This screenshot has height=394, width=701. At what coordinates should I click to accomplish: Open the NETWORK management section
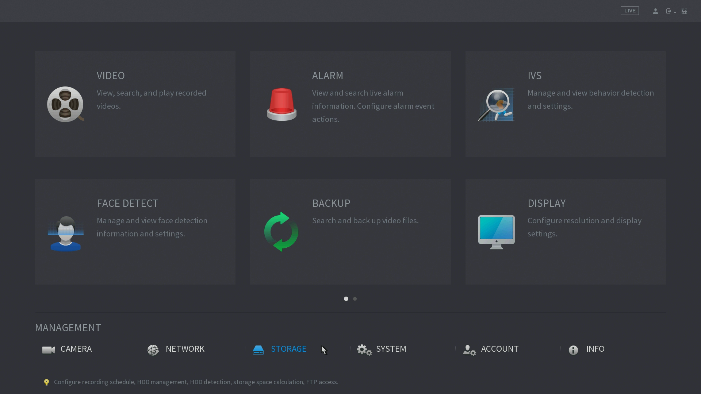click(185, 349)
